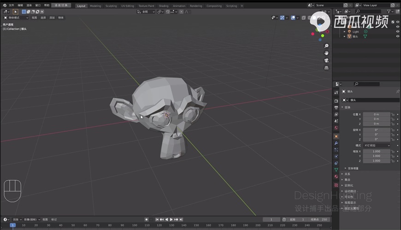Toggle proportional editing in viewport header
The image size is (401, 230).
(x=181, y=12)
